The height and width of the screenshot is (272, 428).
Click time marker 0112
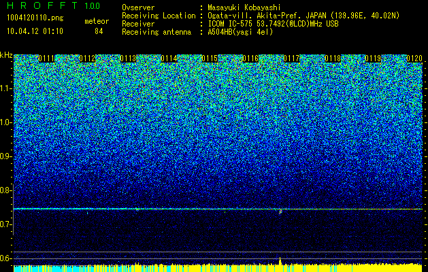pos(87,58)
